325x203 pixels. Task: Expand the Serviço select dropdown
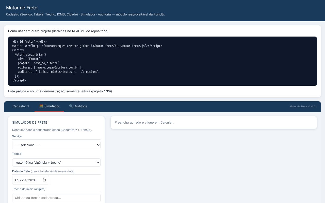[56, 145]
